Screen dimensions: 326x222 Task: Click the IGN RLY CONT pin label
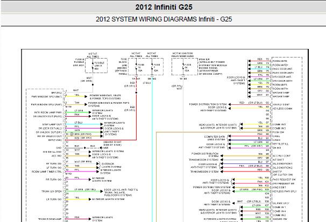coord(281,104)
